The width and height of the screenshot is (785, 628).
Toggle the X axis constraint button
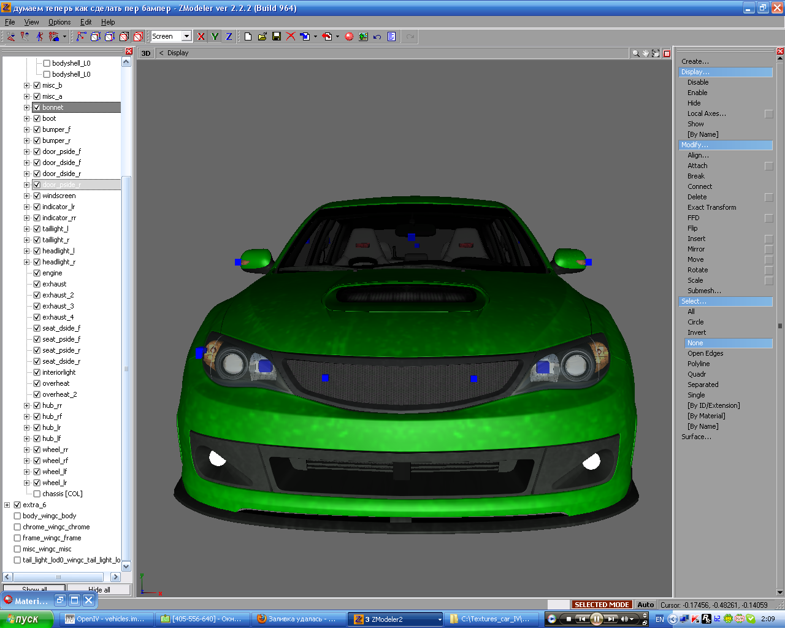[201, 37]
